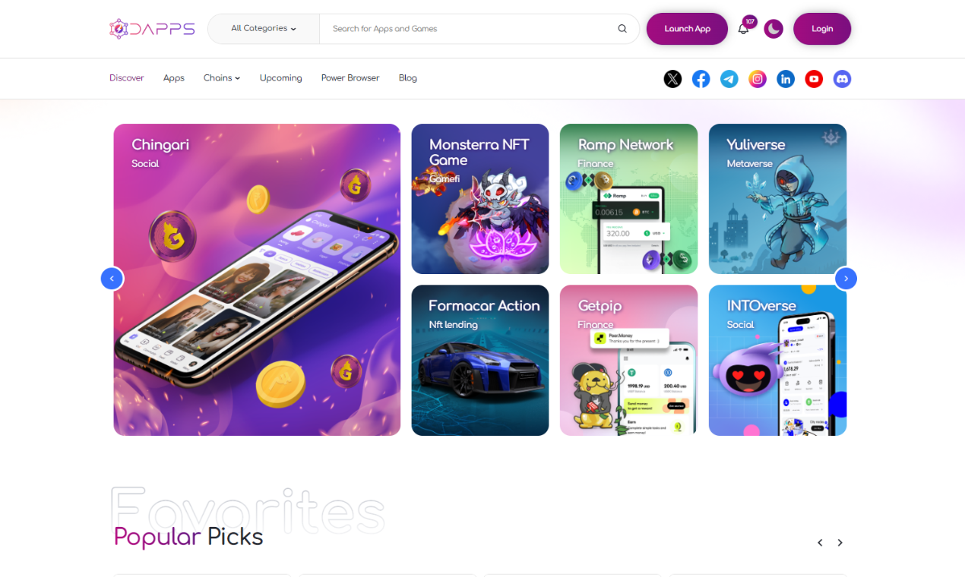This screenshot has height=577, width=965.
Task: Expand the Chains menu dropdown
Action: click(x=221, y=78)
